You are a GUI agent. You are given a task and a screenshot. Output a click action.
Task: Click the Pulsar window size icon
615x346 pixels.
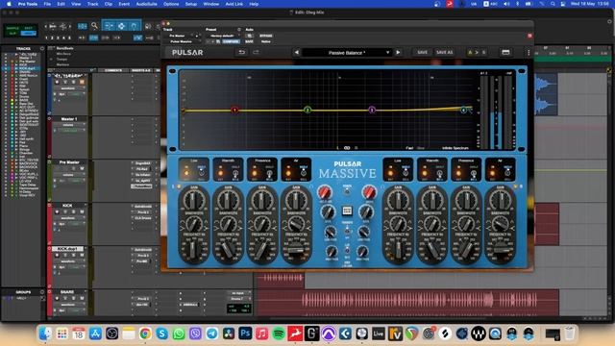click(505, 52)
